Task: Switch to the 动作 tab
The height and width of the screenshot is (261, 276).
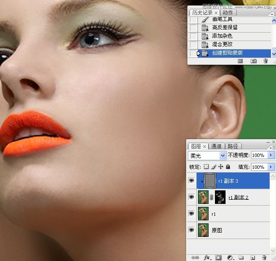Action: tap(228, 13)
